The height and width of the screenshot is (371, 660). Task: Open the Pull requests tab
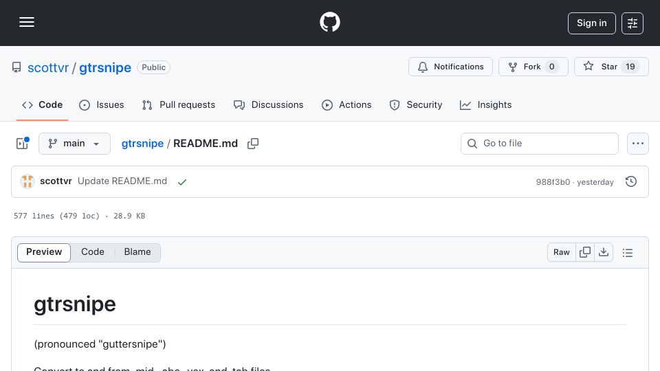[179, 104]
